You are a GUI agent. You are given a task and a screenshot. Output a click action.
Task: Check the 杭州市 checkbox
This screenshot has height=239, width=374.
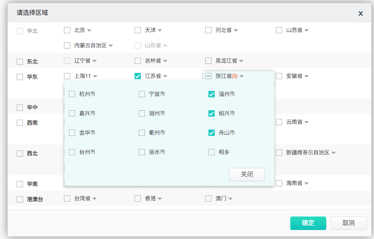pyautogui.click(x=72, y=94)
